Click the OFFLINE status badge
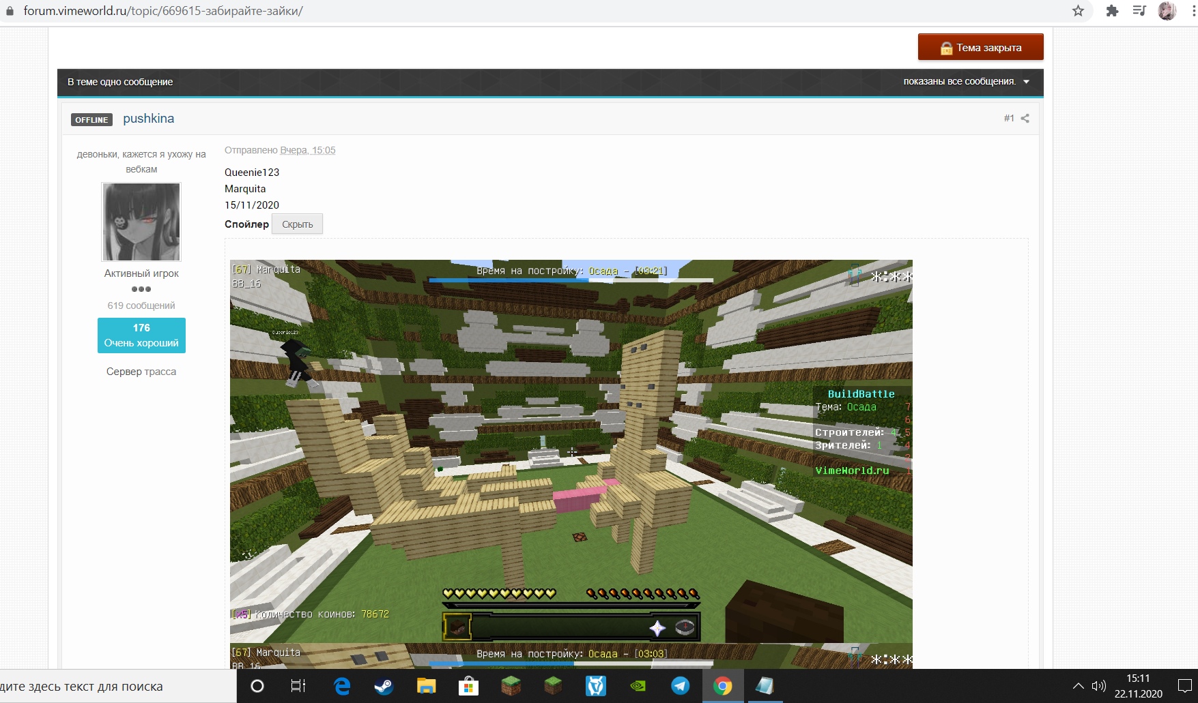Image resolution: width=1198 pixels, height=703 pixels. pos(91,119)
